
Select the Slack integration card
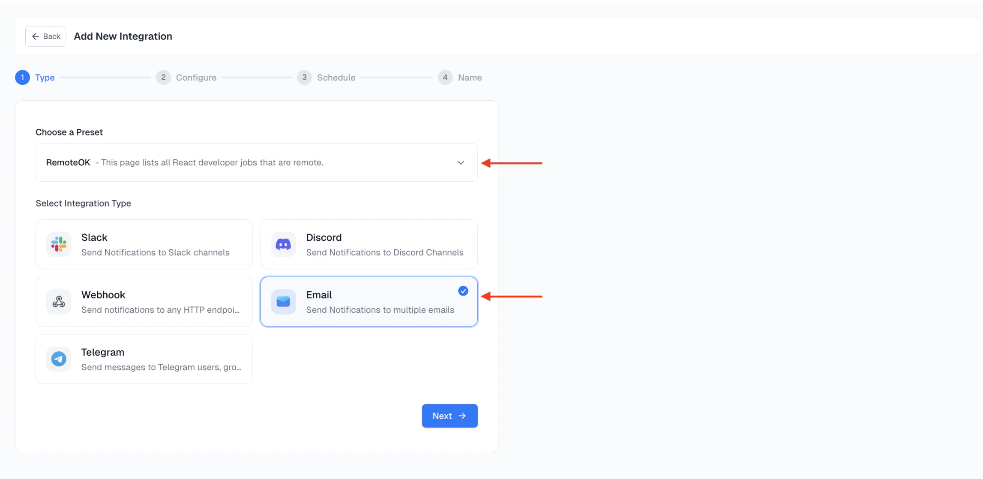click(x=144, y=244)
